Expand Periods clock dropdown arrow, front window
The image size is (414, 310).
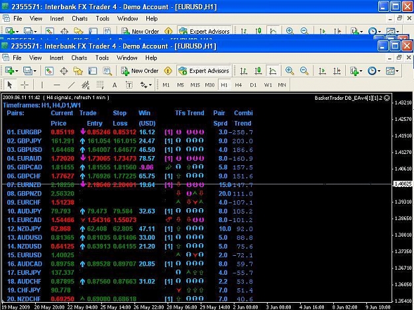(x=379, y=71)
